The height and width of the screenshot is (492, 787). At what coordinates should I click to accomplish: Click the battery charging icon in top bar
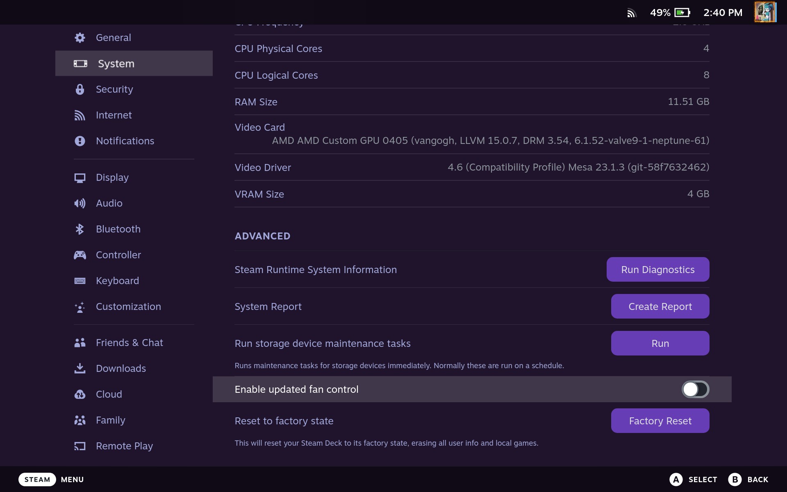pos(682,13)
